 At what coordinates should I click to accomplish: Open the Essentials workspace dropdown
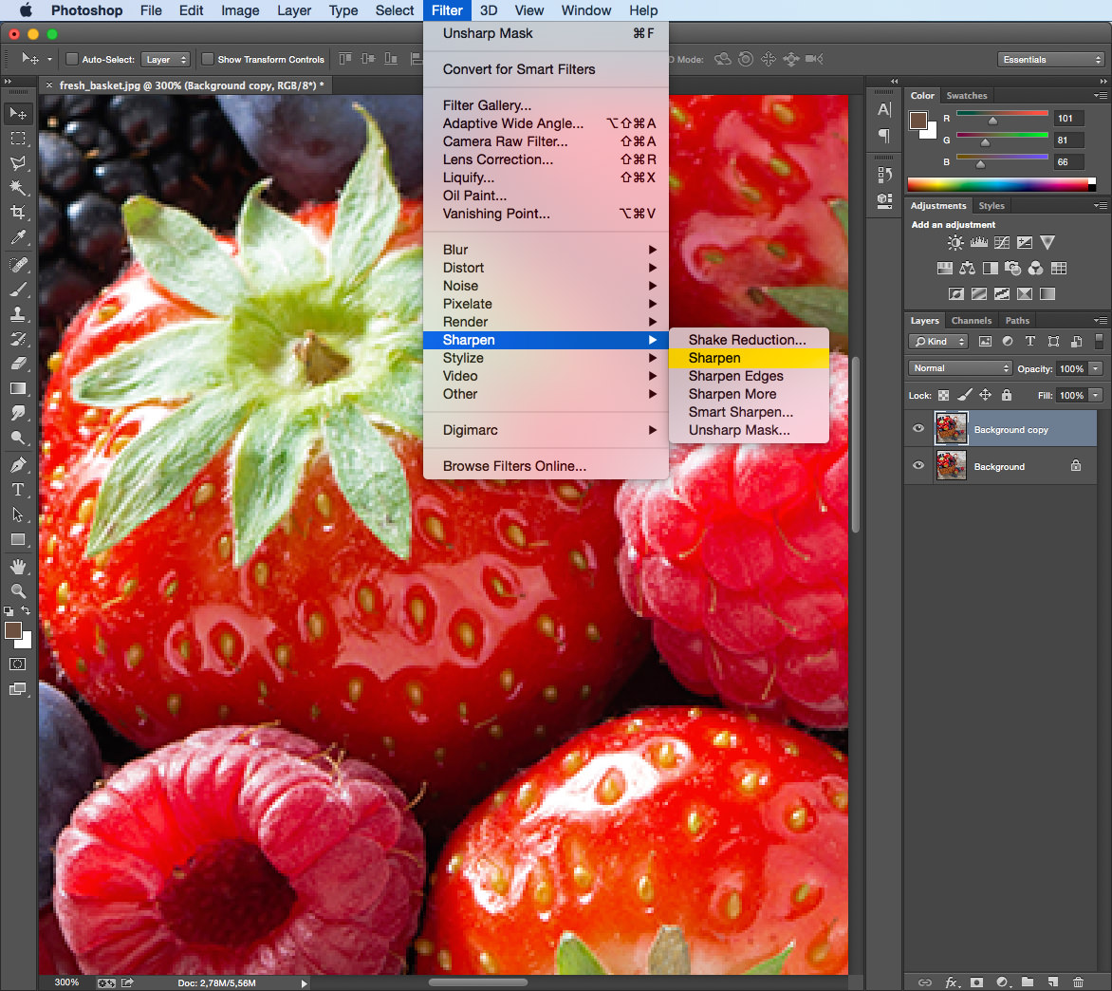tap(1051, 60)
